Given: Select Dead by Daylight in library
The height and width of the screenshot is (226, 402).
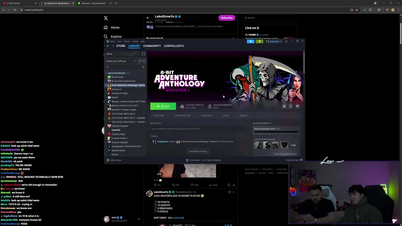Looking at the screenshot, I should pos(119,142).
